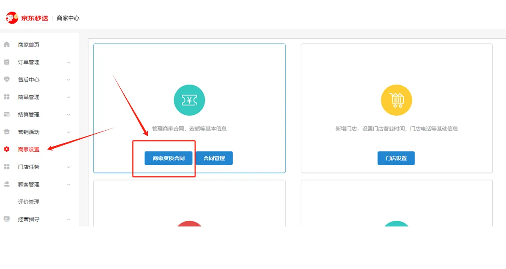Click the 门店设置 button
506x269 pixels.
tap(396, 158)
